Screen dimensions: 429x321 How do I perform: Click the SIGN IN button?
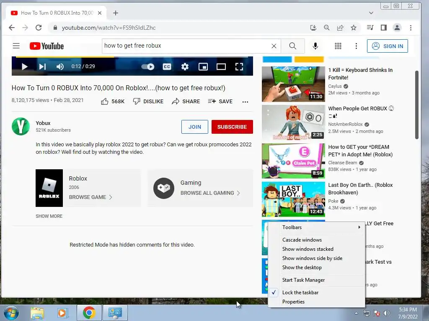(388, 46)
